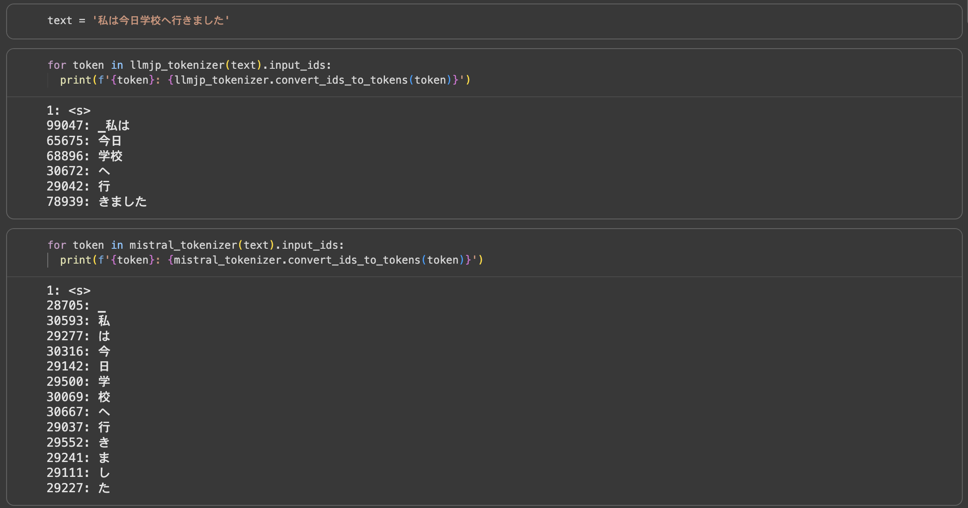Click the Japanese string literal in first cell

tap(160, 21)
